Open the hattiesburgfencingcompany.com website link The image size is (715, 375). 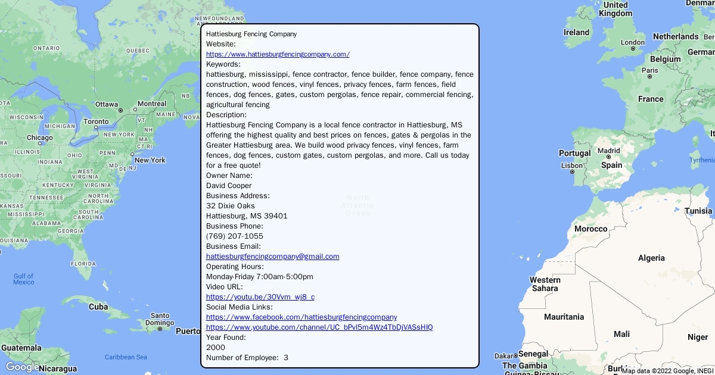[x=278, y=54]
